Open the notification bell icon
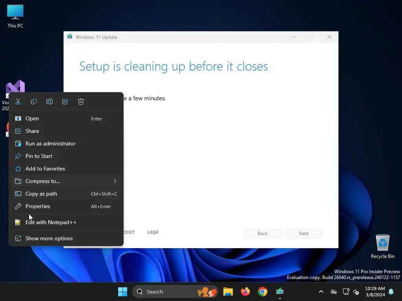Image resolution: width=402 pixels, height=301 pixels. click(x=391, y=292)
